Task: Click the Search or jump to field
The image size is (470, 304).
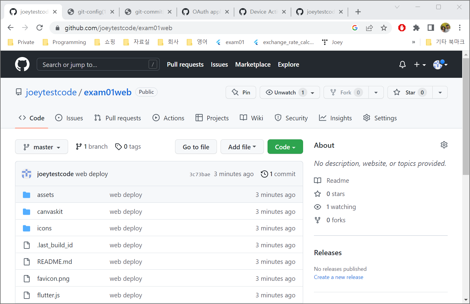Action: click(x=98, y=65)
